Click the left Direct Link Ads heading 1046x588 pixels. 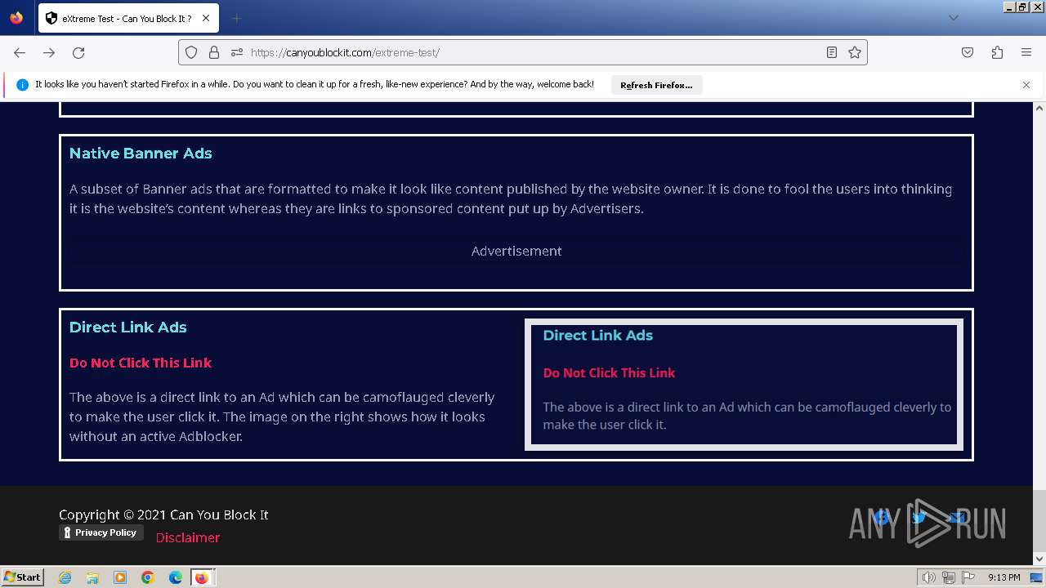click(128, 327)
